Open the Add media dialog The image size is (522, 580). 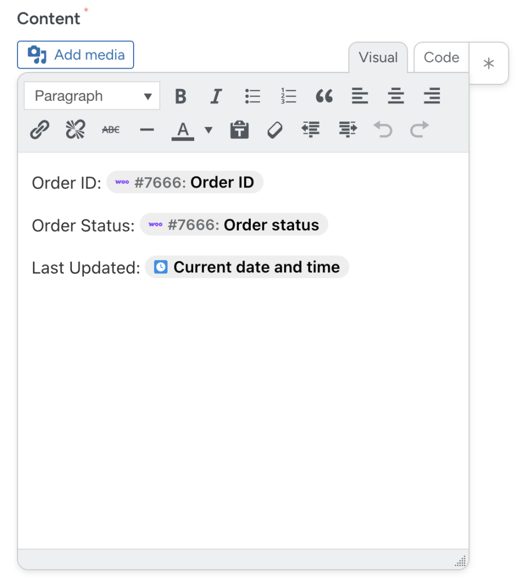coord(75,54)
